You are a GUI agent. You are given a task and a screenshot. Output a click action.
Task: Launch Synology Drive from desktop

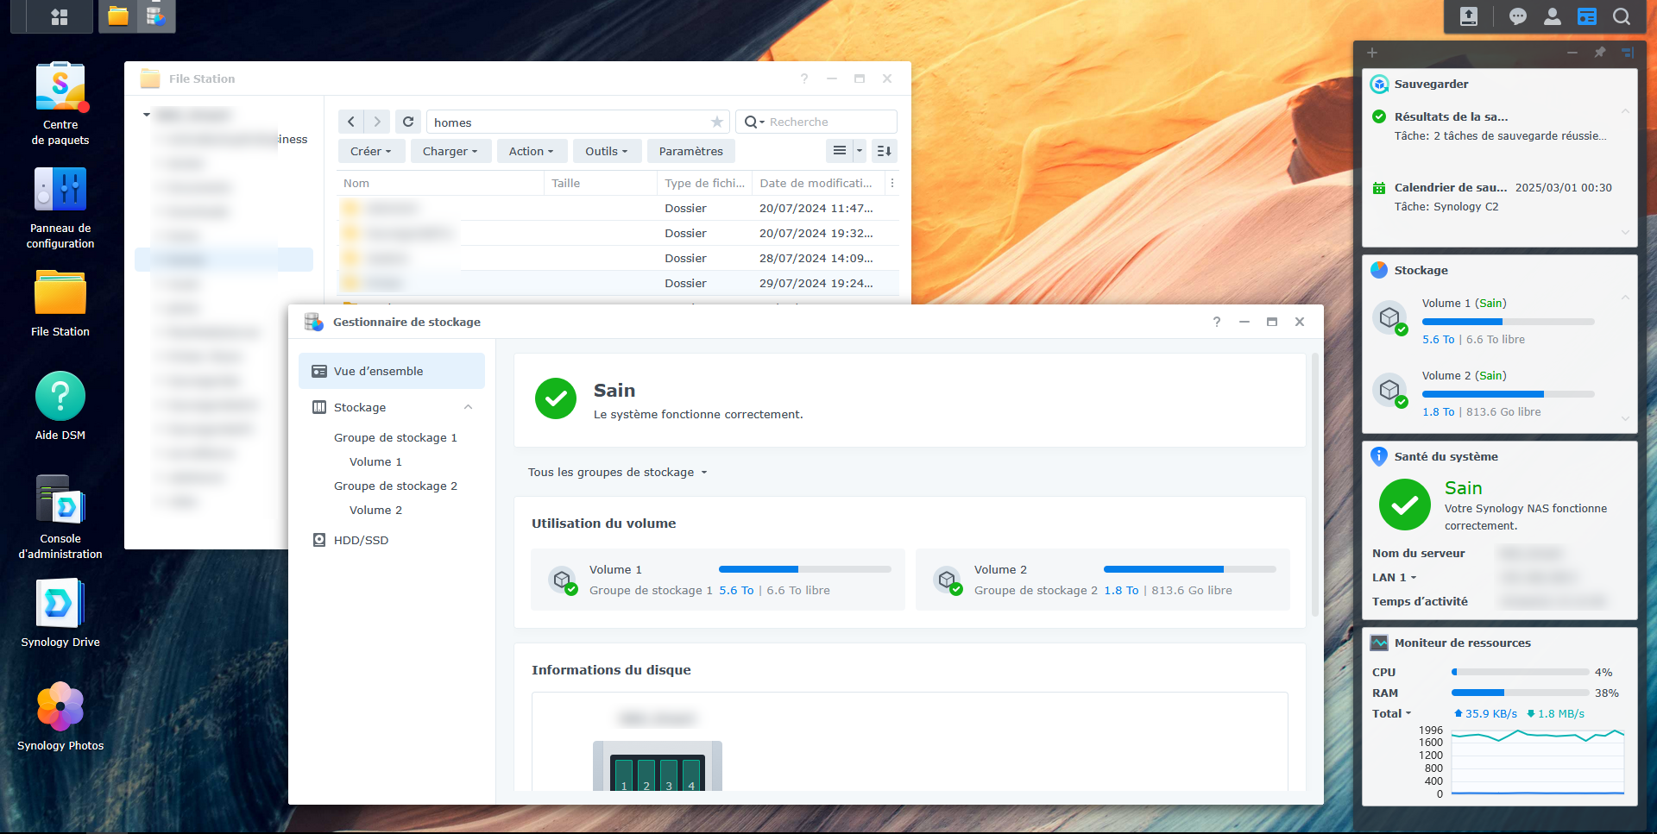pyautogui.click(x=60, y=605)
